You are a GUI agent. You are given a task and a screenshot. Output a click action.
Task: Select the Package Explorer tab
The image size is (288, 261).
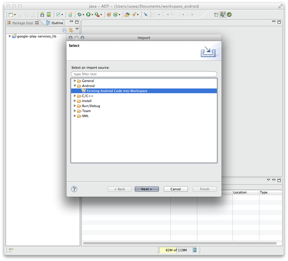[x=22, y=23]
